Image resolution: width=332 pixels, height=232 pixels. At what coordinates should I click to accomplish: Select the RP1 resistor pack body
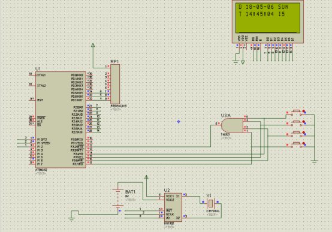pos(115,84)
